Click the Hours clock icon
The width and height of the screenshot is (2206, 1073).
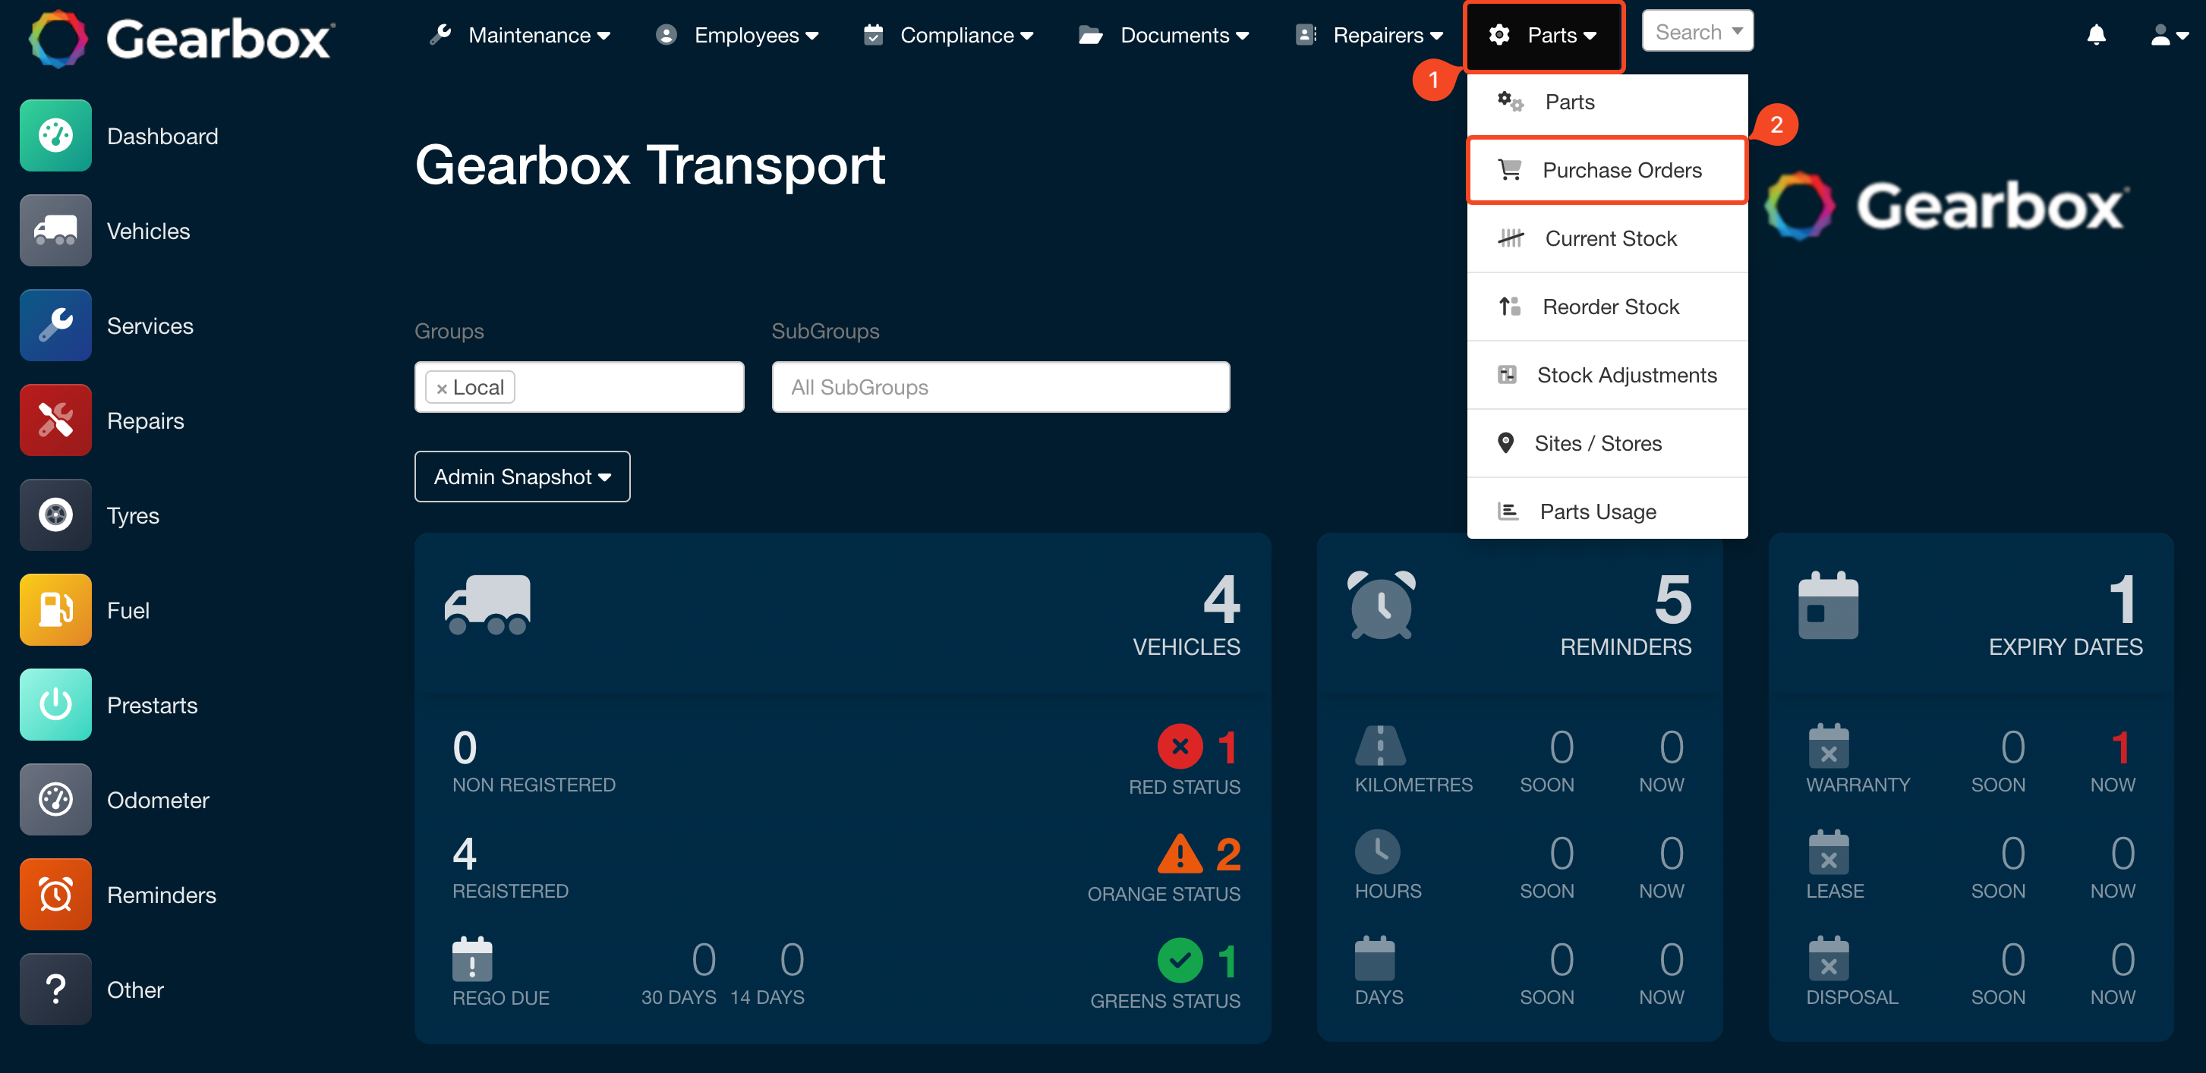[1377, 852]
